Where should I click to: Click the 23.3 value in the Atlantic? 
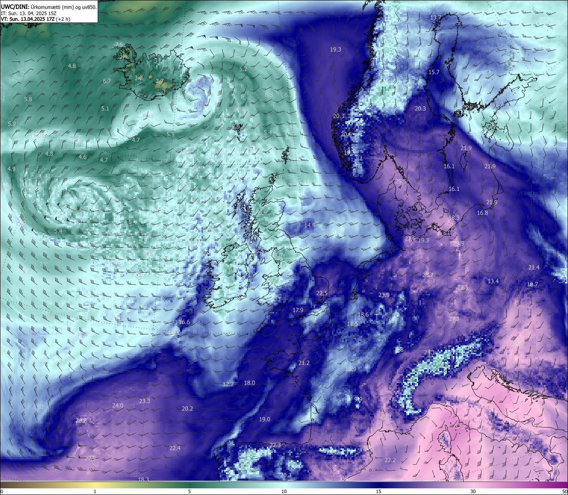click(145, 401)
